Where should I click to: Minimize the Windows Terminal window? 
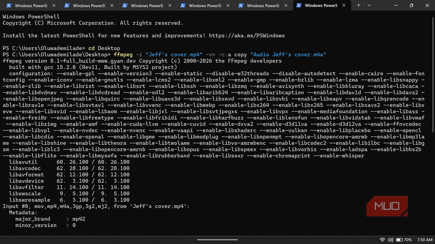pyautogui.click(x=396, y=5)
